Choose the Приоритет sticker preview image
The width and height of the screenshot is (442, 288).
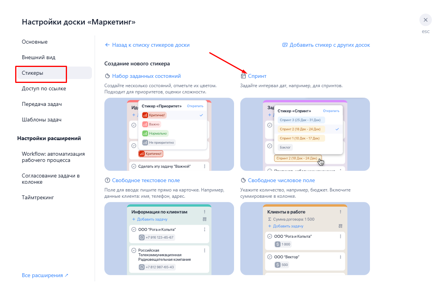[x=169, y=134]
